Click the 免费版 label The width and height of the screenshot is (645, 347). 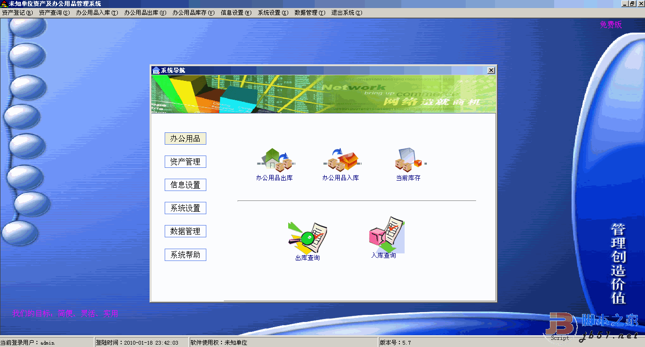pos(611,25)
